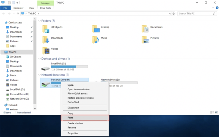The height and width of the screenshot is (137, 219).
Task: Select Apps folder in navigation pane
Action: point(13,46)
